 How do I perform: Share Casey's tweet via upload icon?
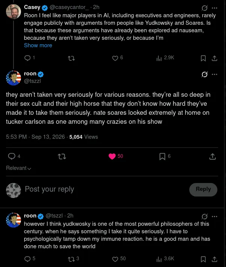214,58
